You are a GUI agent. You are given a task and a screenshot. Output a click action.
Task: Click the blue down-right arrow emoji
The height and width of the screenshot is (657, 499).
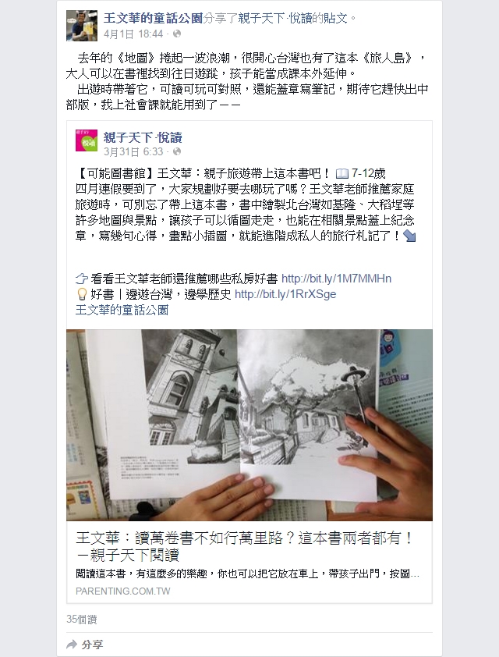(409, 236)
